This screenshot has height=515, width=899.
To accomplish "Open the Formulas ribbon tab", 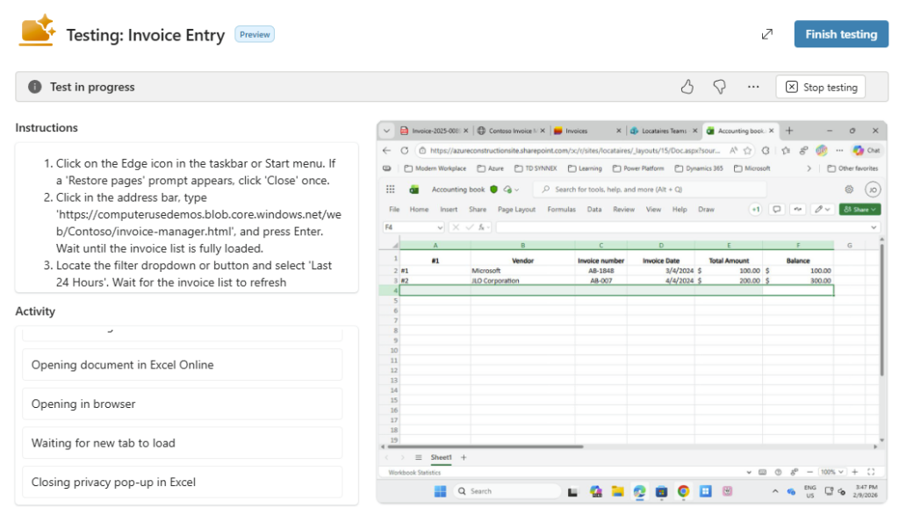I will [x=561, y=210].
